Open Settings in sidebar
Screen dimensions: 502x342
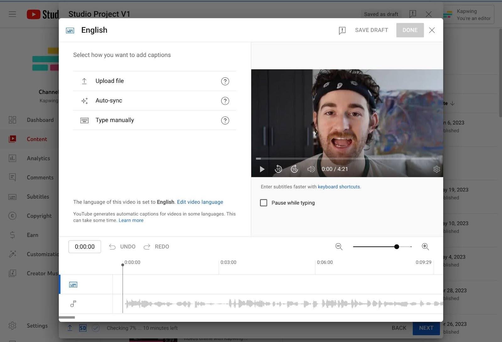pos(37,326)
